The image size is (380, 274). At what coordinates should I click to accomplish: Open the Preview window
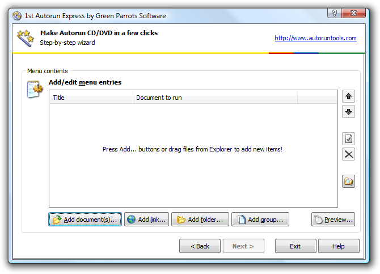(x=333, y=220)
